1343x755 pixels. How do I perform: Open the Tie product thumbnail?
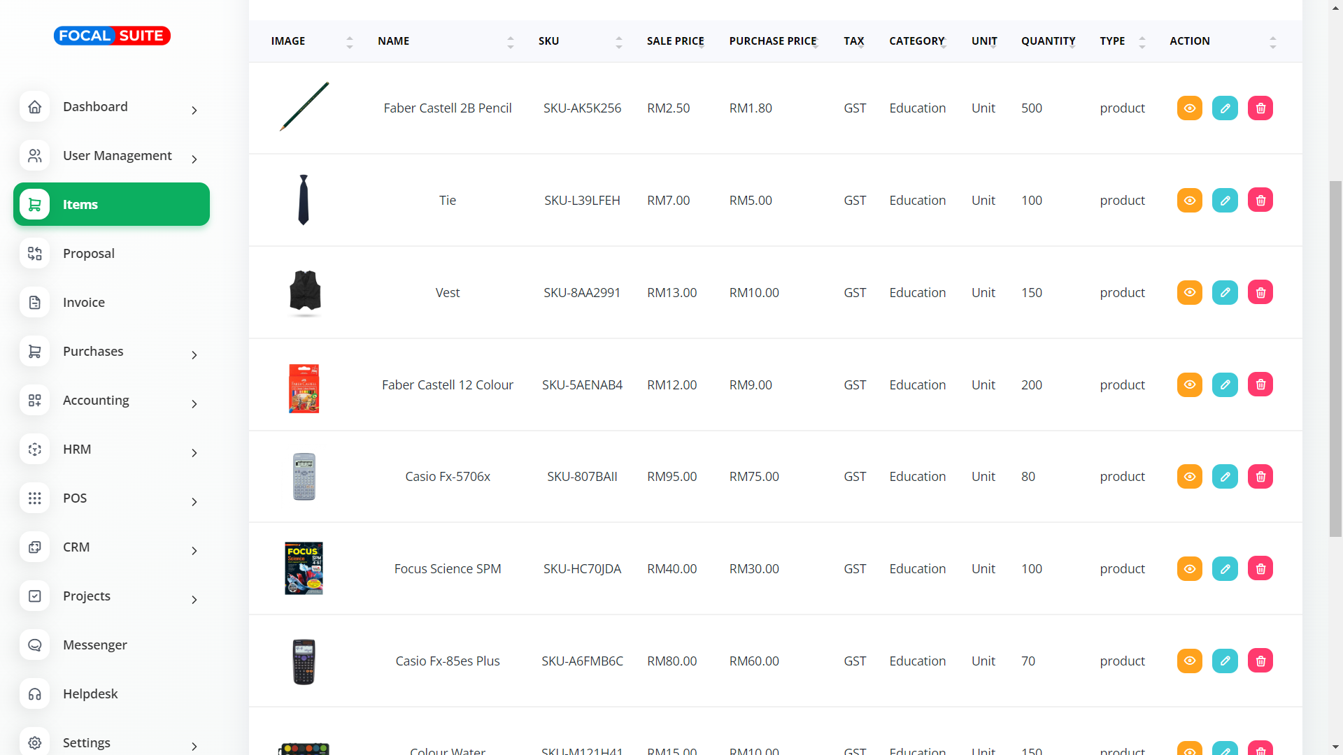tap(304, 200)
